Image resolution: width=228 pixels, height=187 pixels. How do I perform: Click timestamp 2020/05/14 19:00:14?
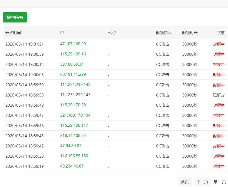(25, 64)
